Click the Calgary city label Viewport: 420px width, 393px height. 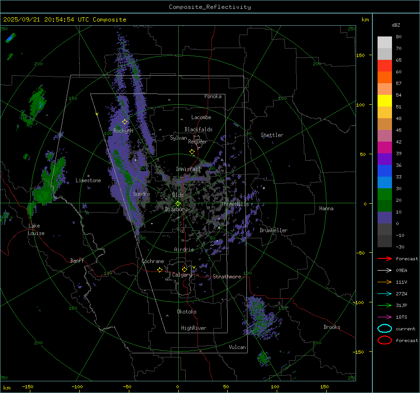click(182, 275)
